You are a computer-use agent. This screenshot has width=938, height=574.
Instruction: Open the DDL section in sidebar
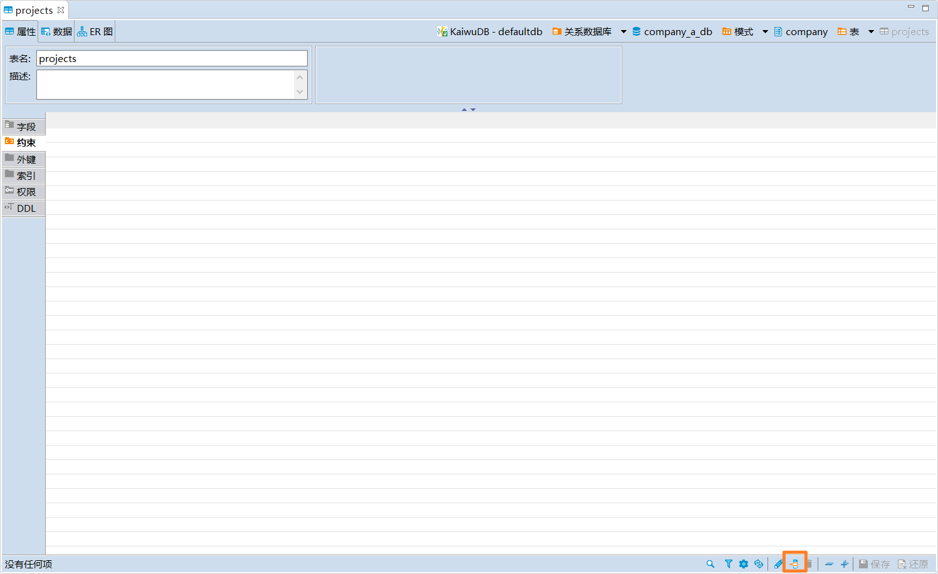[x=24, y=208]
